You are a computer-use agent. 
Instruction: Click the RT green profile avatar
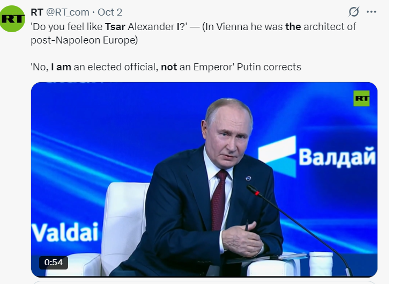pyautogui.click(x=13, y=19)
